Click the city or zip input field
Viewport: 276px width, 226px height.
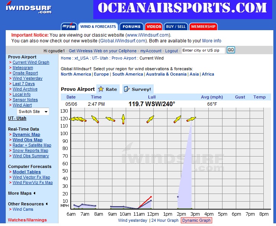point(203,50)
